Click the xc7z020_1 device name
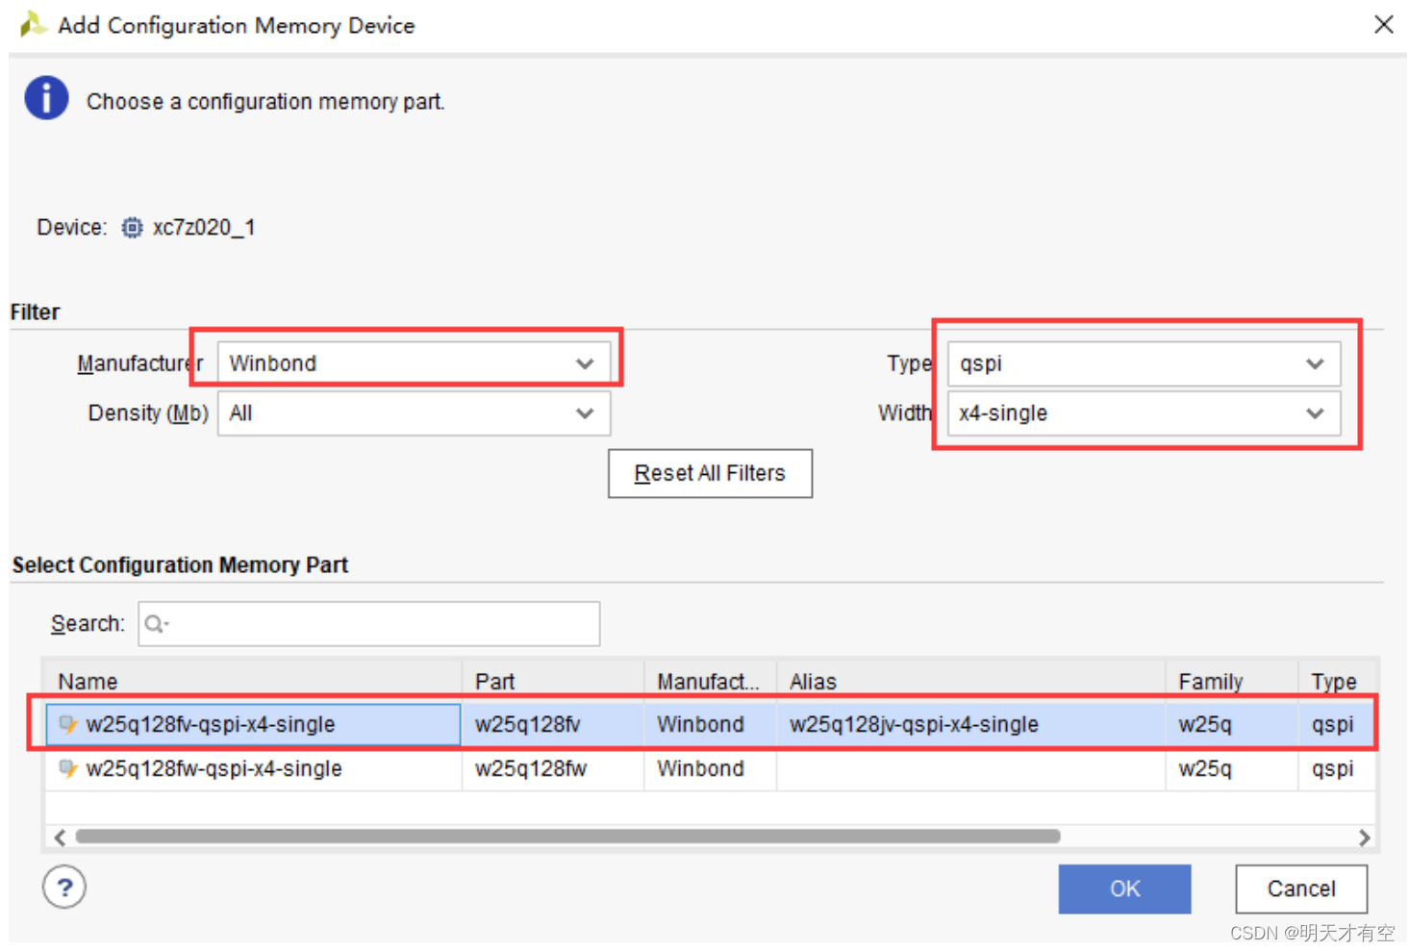 coord(204,228)
